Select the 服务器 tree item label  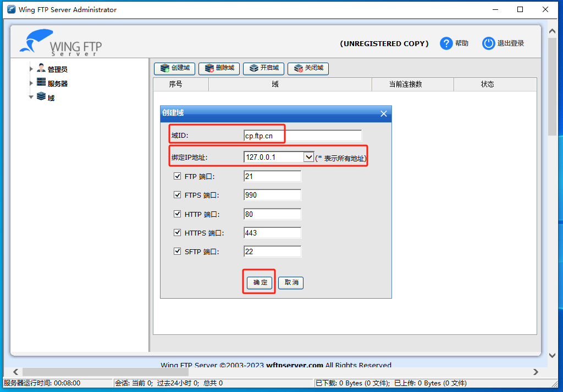pos(57,83)
